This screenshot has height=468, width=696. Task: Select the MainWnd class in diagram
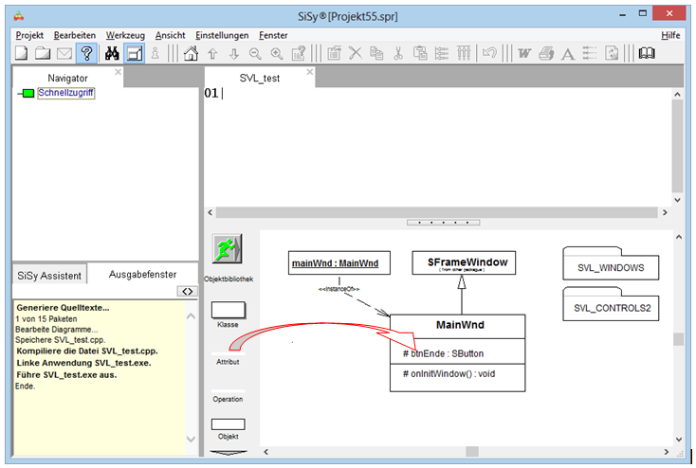pos(461,326)
